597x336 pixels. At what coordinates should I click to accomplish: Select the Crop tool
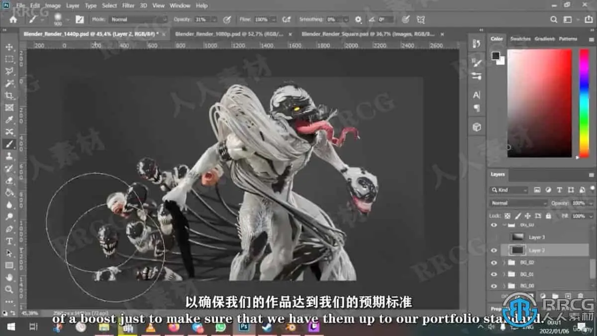(9, 96)
